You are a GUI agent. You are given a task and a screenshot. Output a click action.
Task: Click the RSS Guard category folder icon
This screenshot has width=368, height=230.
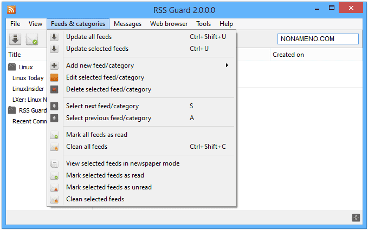click(12, 110)
